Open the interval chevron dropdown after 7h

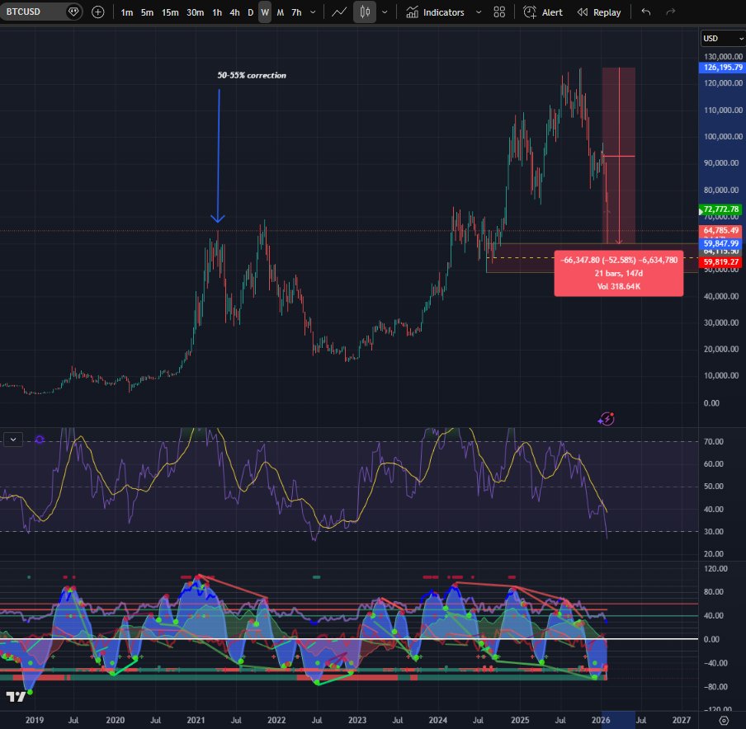(314, 12)
